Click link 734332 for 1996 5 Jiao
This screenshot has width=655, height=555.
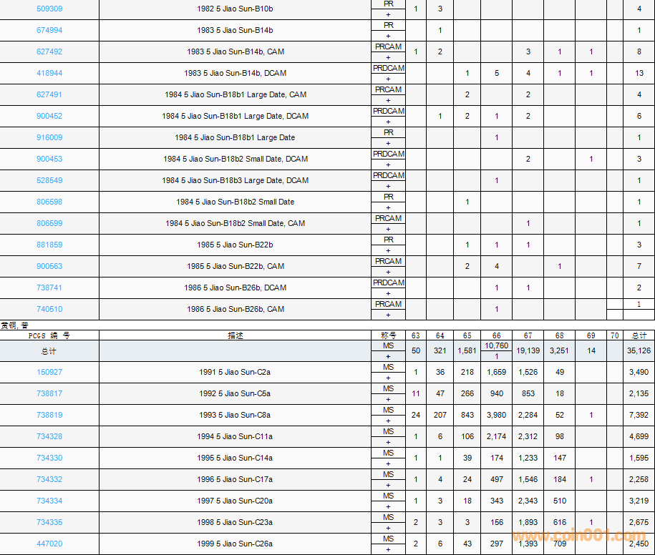[49, 479]
